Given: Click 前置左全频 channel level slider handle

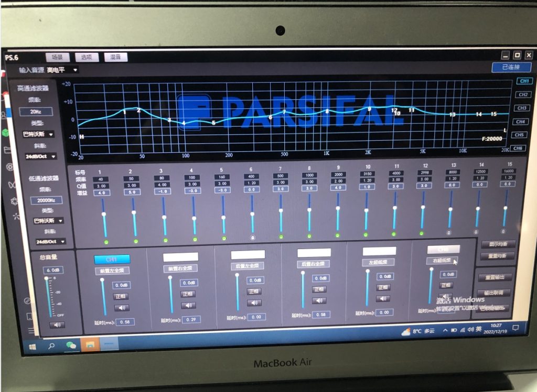Looking at the screenshot, I should point(102,280).
